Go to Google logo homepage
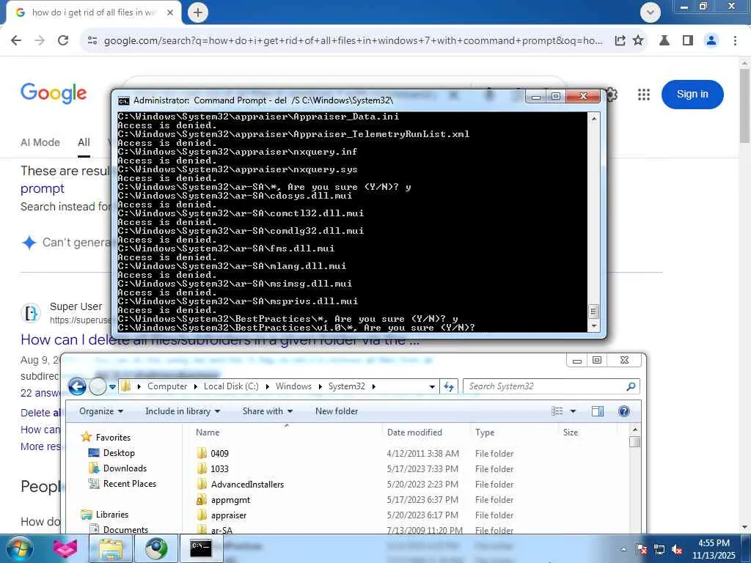The height and width of the screenshot is (563, 751). 54,93
